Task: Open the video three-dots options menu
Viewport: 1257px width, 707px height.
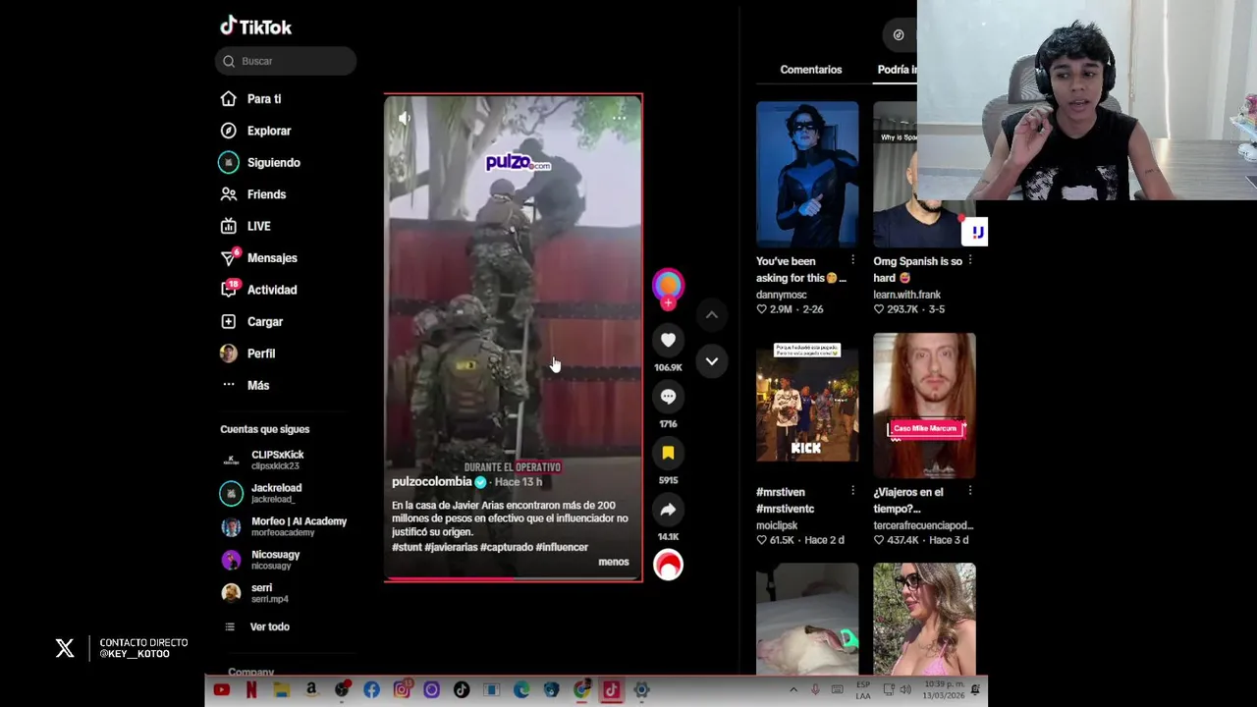Action: pos(619,118)
